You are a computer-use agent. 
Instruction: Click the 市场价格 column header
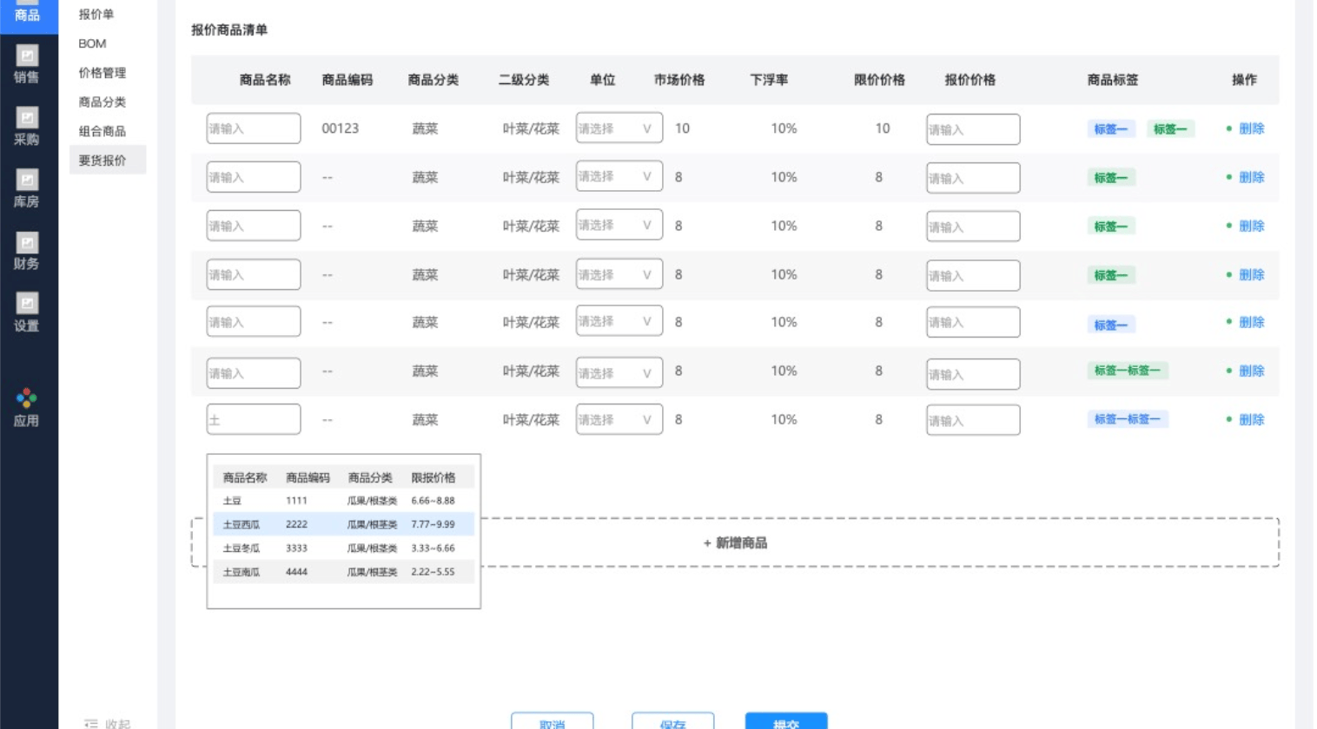coord(679,80)
